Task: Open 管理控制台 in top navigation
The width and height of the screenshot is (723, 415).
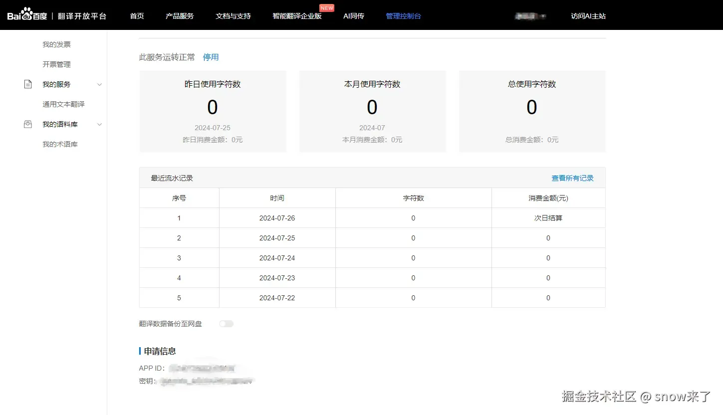Action: tap(403, 16)
